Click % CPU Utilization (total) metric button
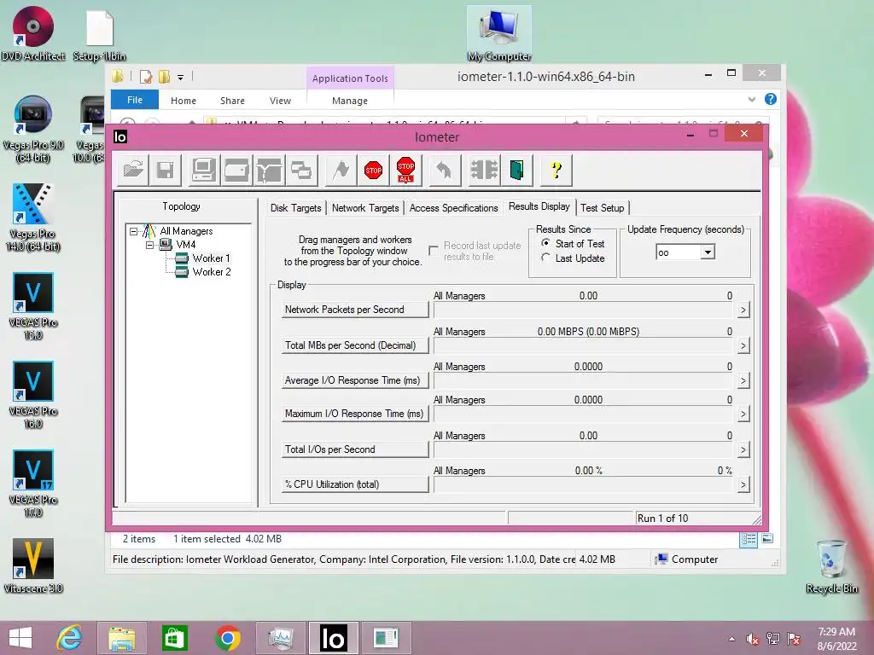Screen dimensions: 874x655 (355, 484)
